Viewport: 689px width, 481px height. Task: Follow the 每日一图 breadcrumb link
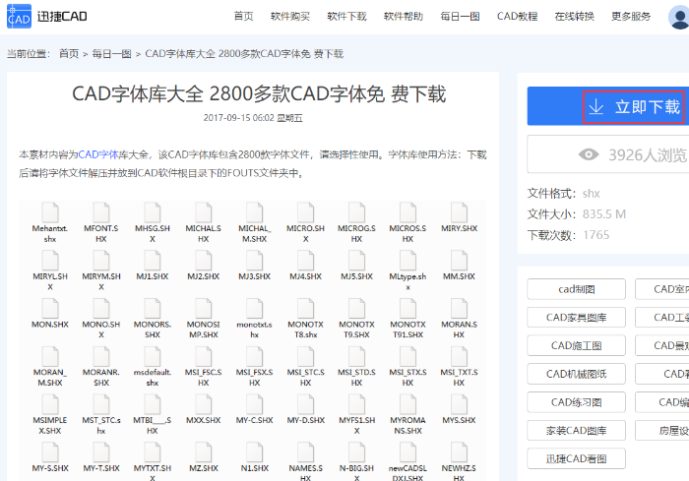(x=111, y=53)
